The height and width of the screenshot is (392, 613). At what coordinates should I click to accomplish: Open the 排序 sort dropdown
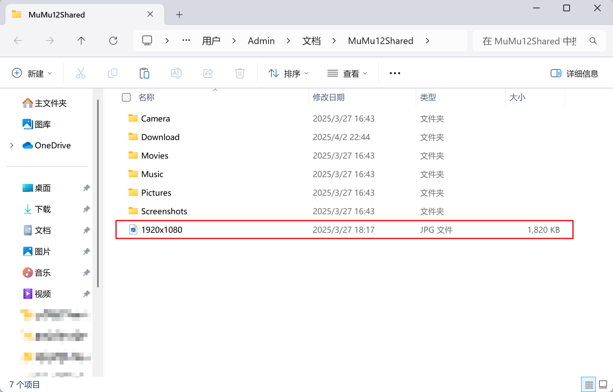tap(288, 73)
